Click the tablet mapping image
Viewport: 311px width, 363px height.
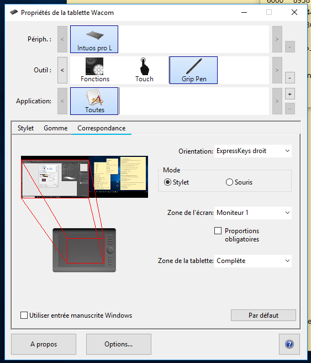pos(84,250)
